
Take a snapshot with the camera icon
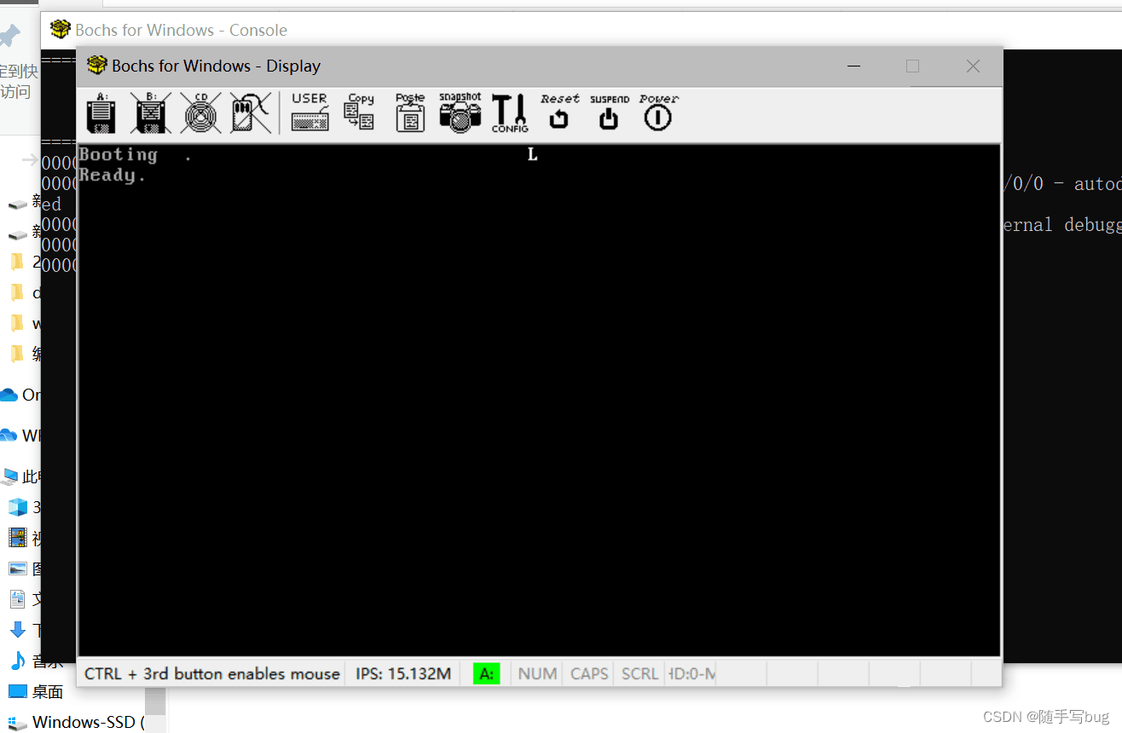460,113
